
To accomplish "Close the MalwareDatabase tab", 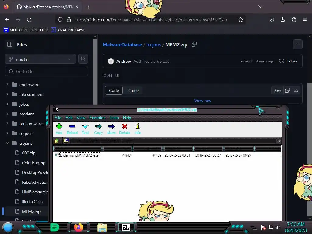I will (x=77, y=7).
